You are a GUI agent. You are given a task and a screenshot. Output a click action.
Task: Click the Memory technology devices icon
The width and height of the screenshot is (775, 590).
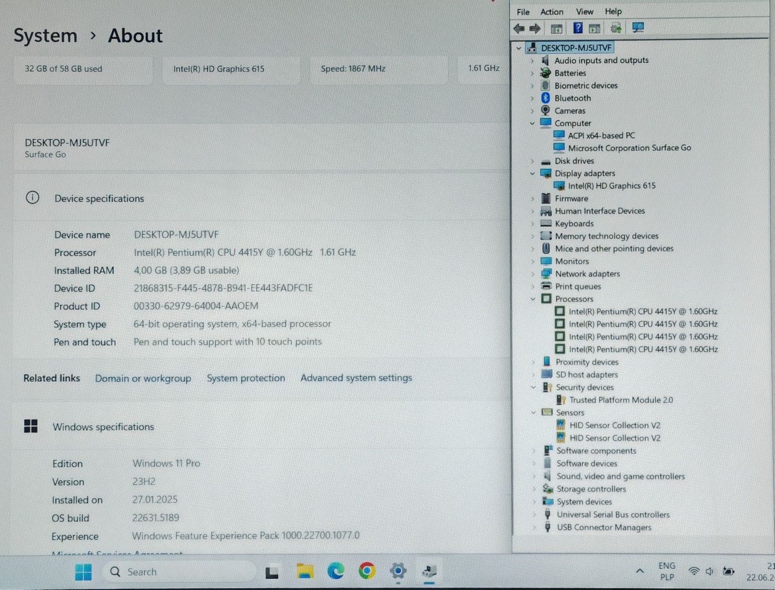(x=546, y=236)
